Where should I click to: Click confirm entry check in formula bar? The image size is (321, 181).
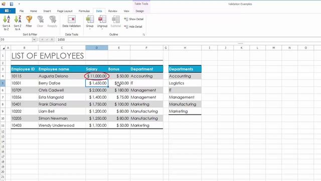click(47, 39)
